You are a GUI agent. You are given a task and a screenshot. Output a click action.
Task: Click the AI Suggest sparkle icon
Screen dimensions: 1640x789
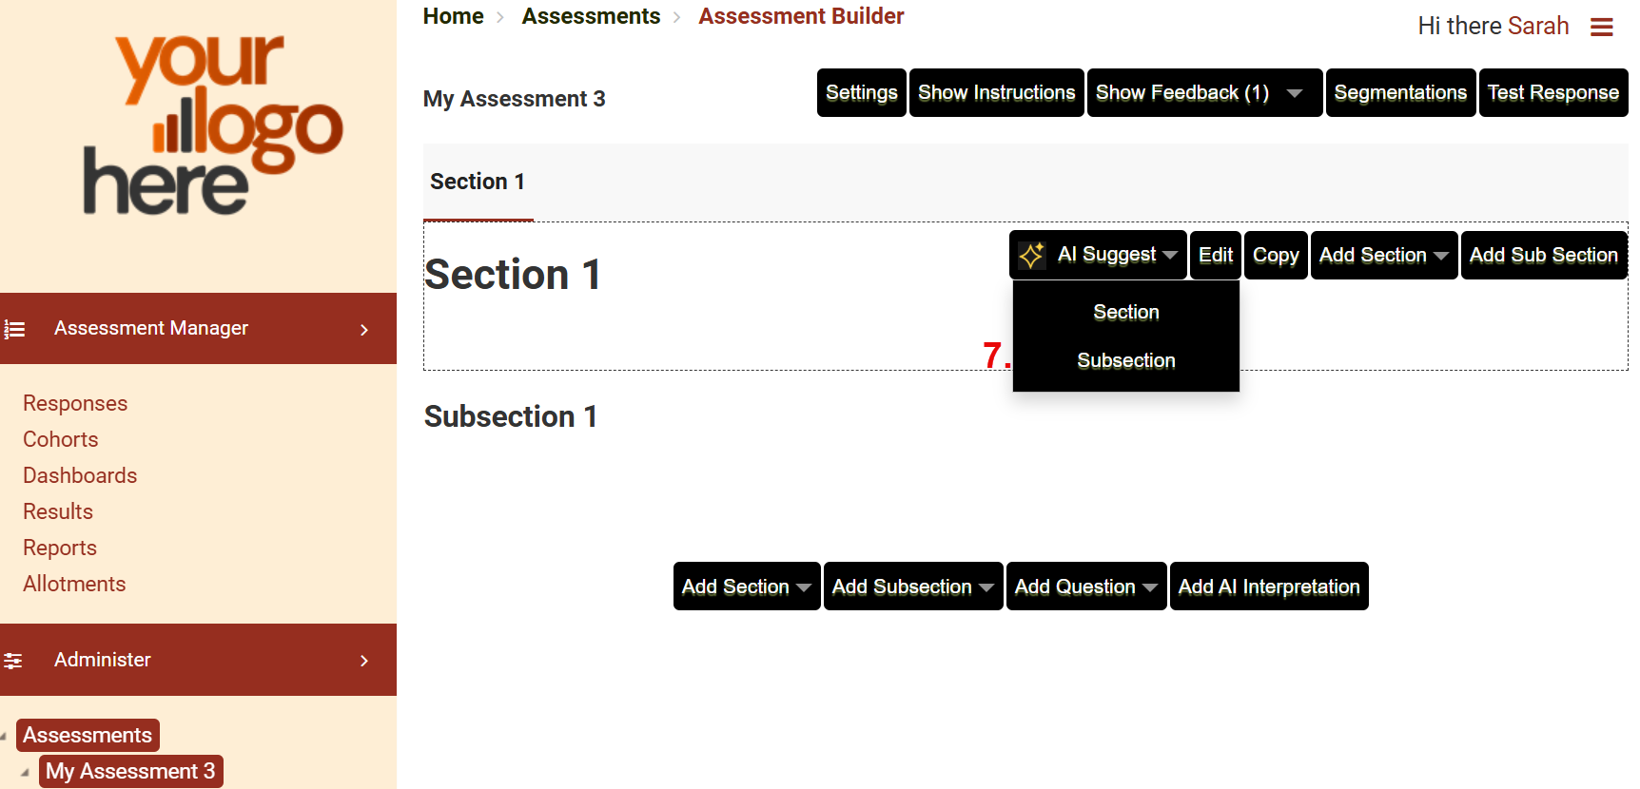[1031, 255]
